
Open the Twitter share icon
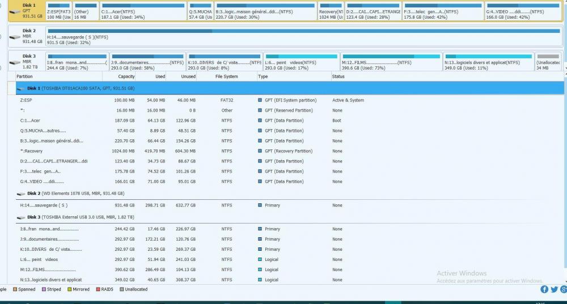(554, 289)
